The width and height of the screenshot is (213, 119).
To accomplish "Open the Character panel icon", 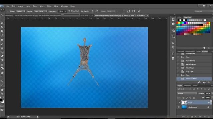I will [x=173, y=43].
